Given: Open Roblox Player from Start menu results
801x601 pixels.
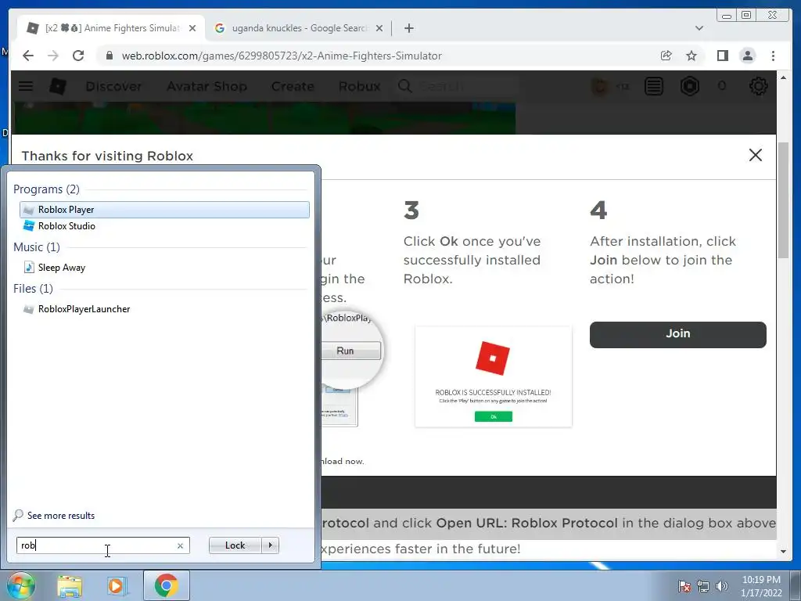Looking at the screenshot, I should pos(164,210).
